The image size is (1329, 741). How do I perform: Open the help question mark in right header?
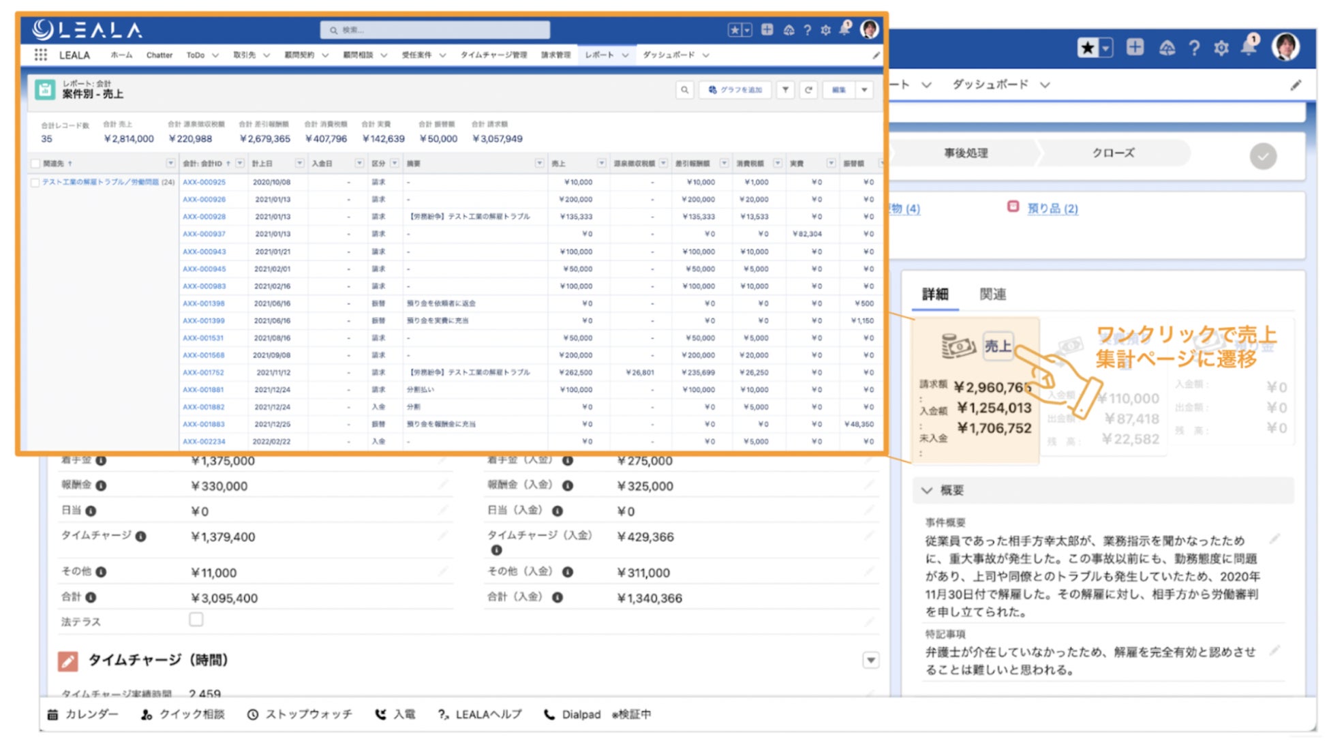[x=1194, y=48]
